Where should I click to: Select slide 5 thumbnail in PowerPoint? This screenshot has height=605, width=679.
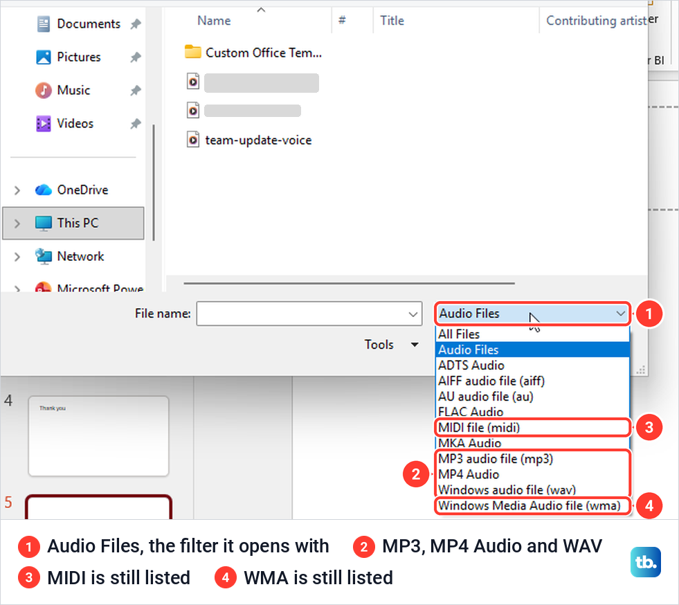point(98,507)
